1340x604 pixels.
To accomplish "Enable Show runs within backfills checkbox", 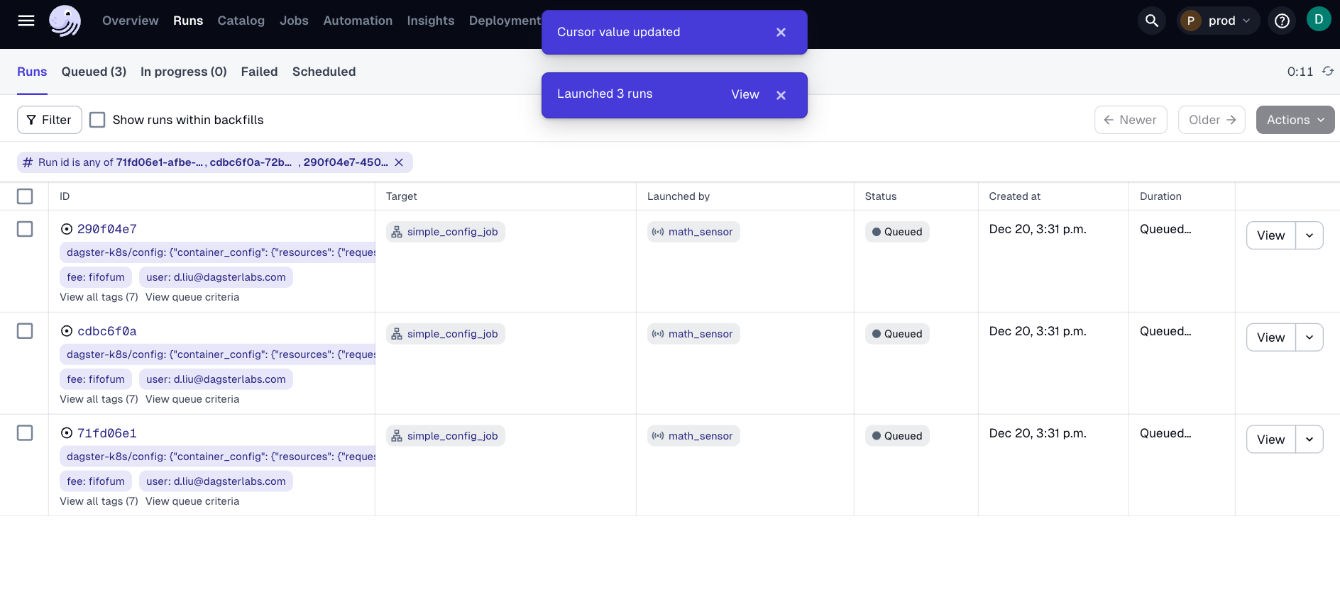I will tap(97, 120).
